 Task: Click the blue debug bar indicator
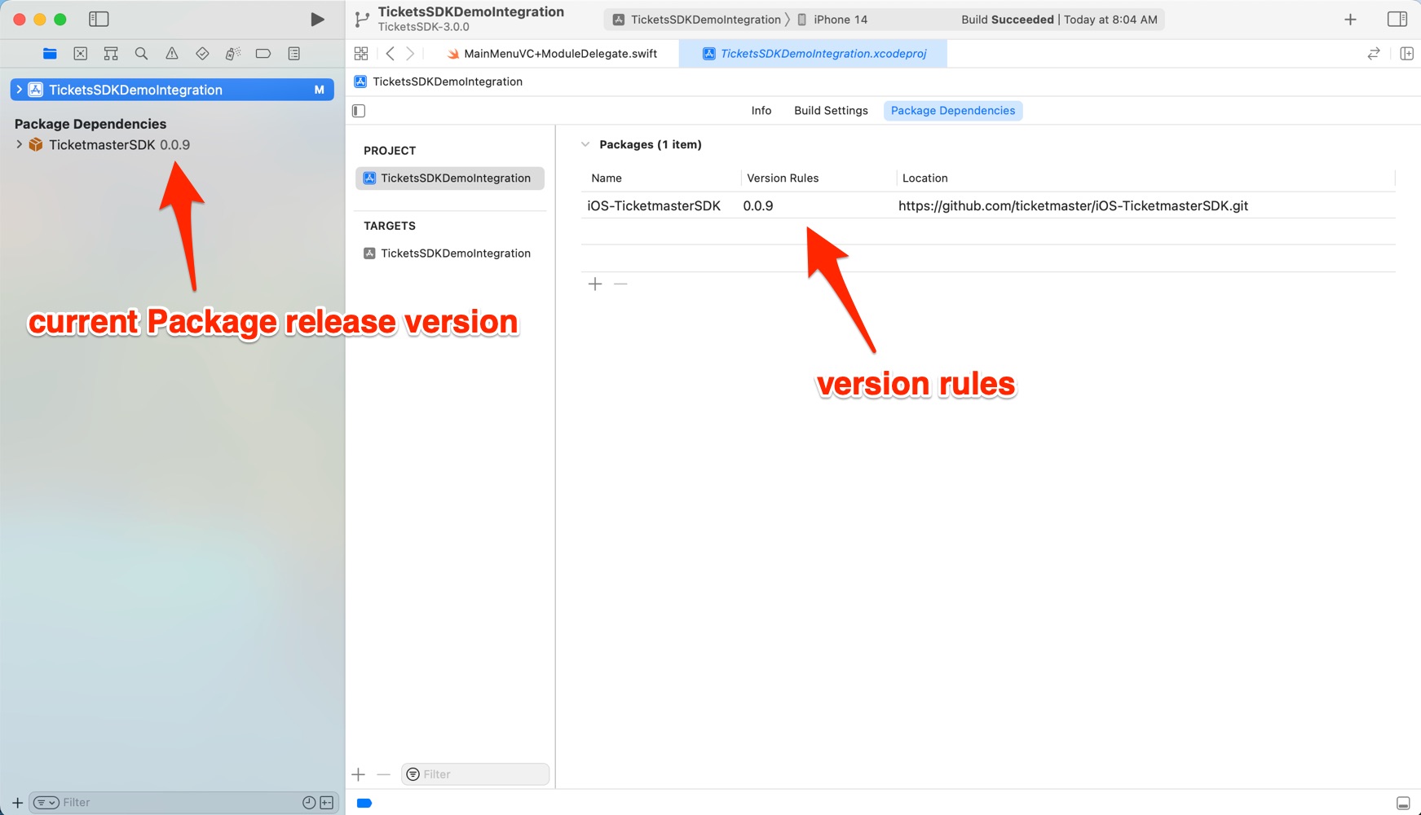pos(364,804)
